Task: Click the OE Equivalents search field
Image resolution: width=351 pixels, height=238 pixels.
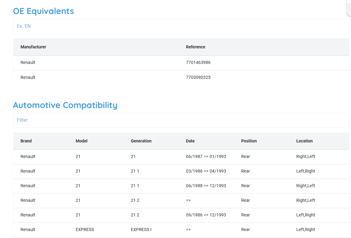Action: (x=181, y=26)
